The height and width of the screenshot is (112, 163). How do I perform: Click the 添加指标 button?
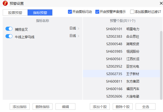(x=20, y=107)
